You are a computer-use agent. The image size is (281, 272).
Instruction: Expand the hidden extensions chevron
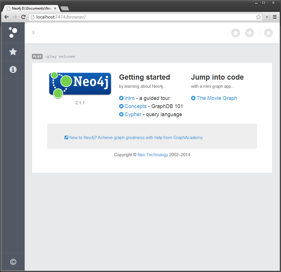click(267, 17)
